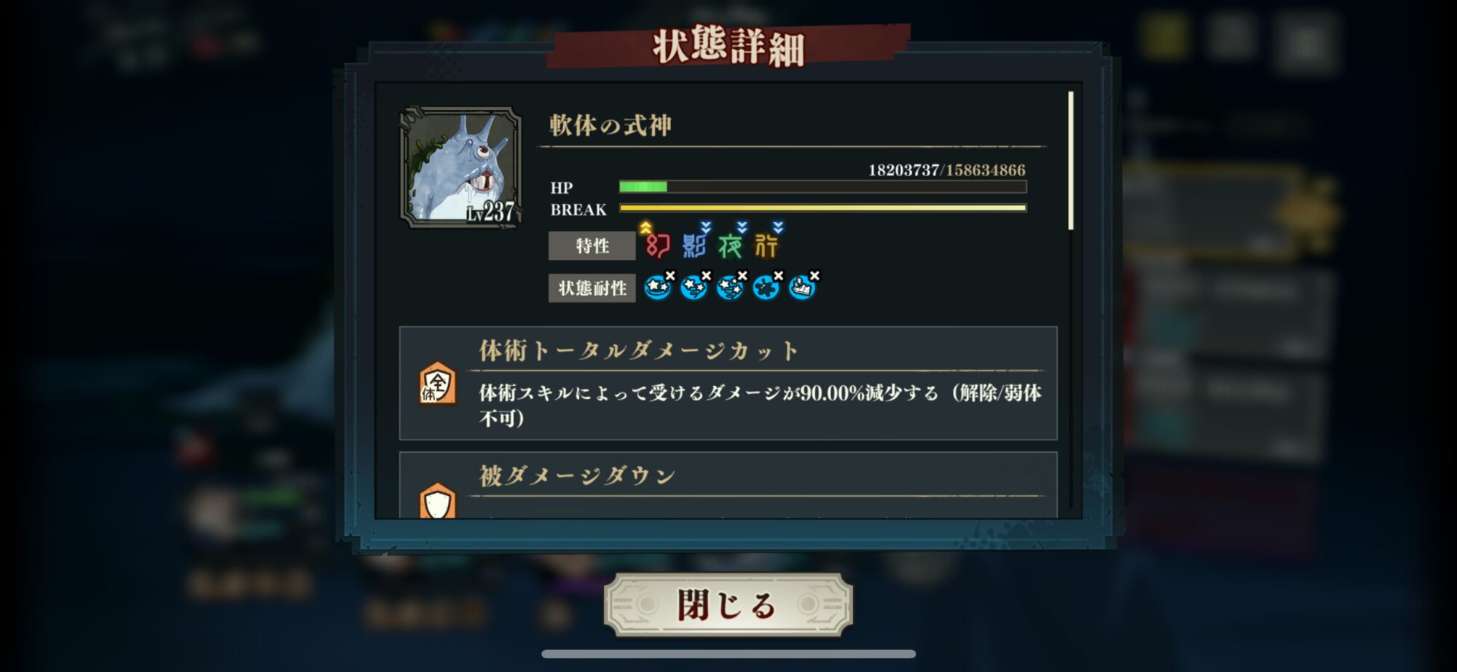Open the 体術トータルダメージカット effect entry
1457x672 pixels.
728,383
